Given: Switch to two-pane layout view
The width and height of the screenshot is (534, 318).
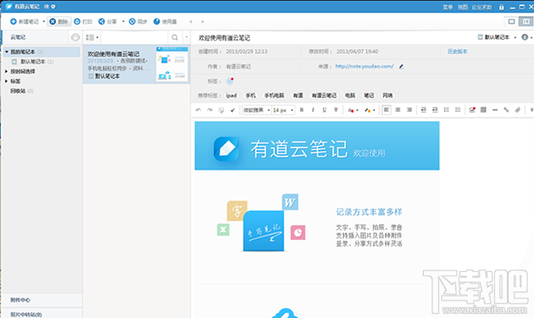Looking at the screenshot, I should (x=526, y=21).
